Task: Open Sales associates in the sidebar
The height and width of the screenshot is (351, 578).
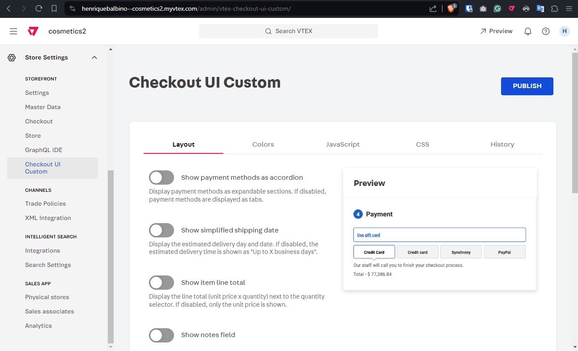Action: tap(50, 312)
